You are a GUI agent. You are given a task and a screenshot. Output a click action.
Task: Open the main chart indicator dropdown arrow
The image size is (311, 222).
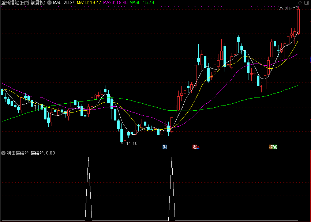pos(49,3)
